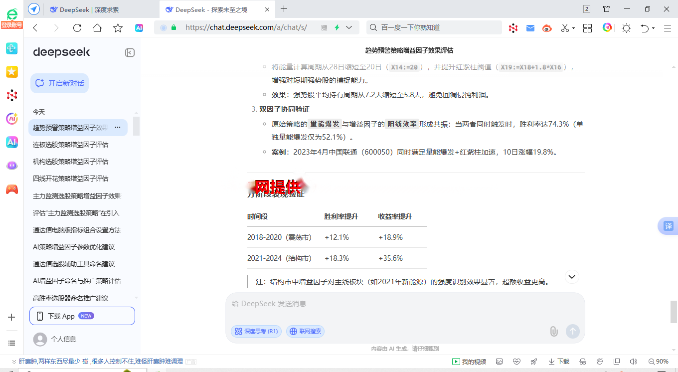This screenshot has width=678, height=372.
Task: Click the reload page icon
Action: [77, 28]
